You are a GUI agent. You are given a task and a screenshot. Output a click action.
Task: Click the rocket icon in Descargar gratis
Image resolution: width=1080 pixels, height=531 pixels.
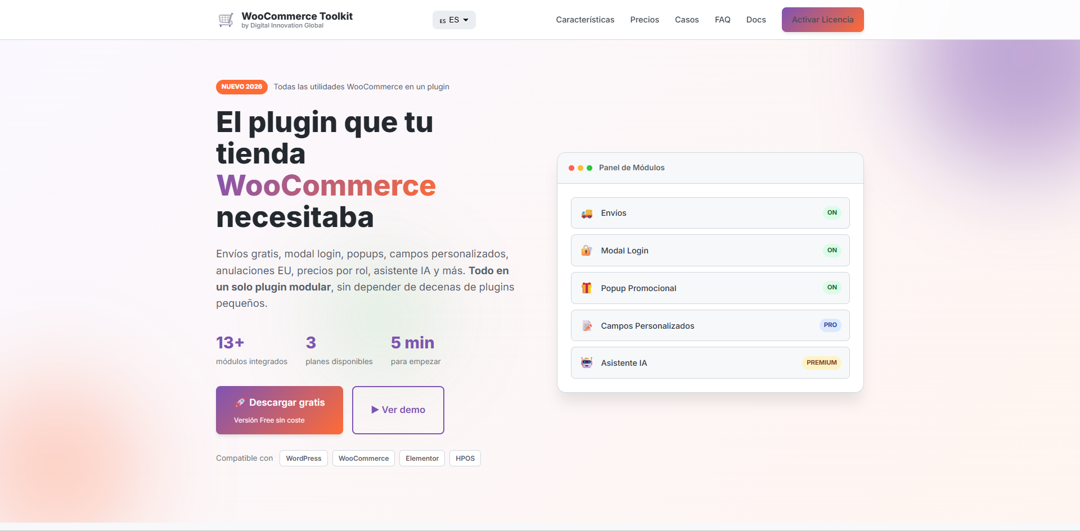240,402
